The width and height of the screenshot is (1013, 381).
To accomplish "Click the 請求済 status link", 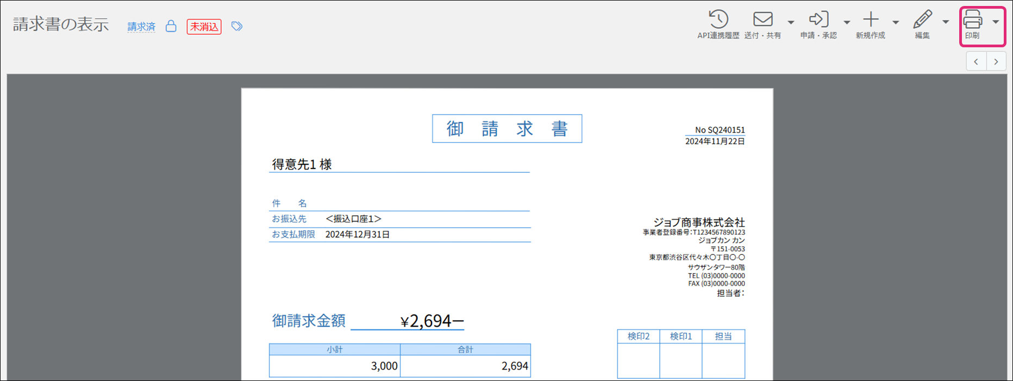I will point(141,27).
